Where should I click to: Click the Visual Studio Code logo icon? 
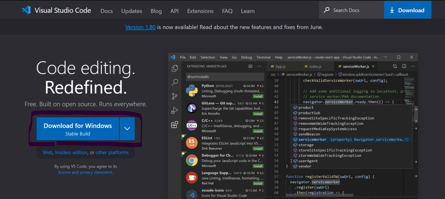click(26, 10)
